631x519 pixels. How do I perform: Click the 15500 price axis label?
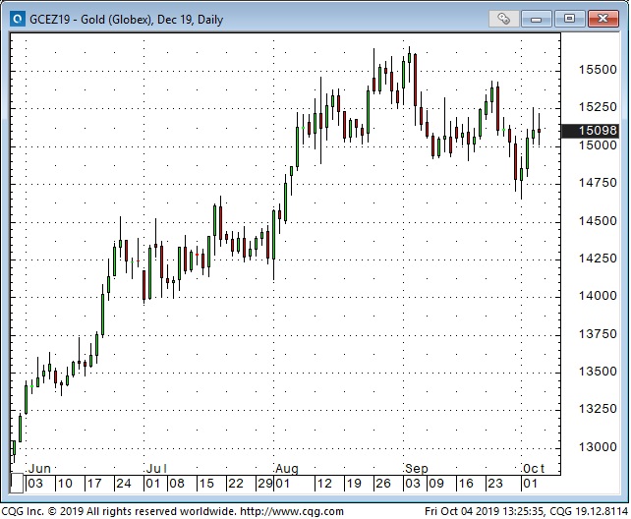point(598,70)
